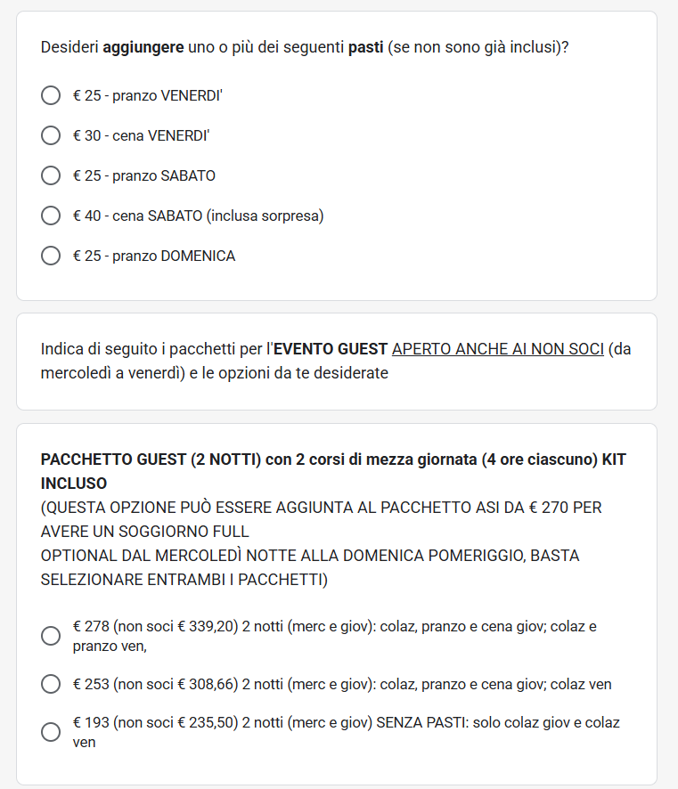Choose the € 278 guest package radio button
The height and width of the screenshot is (789, 678).
[x=51, y=636]
